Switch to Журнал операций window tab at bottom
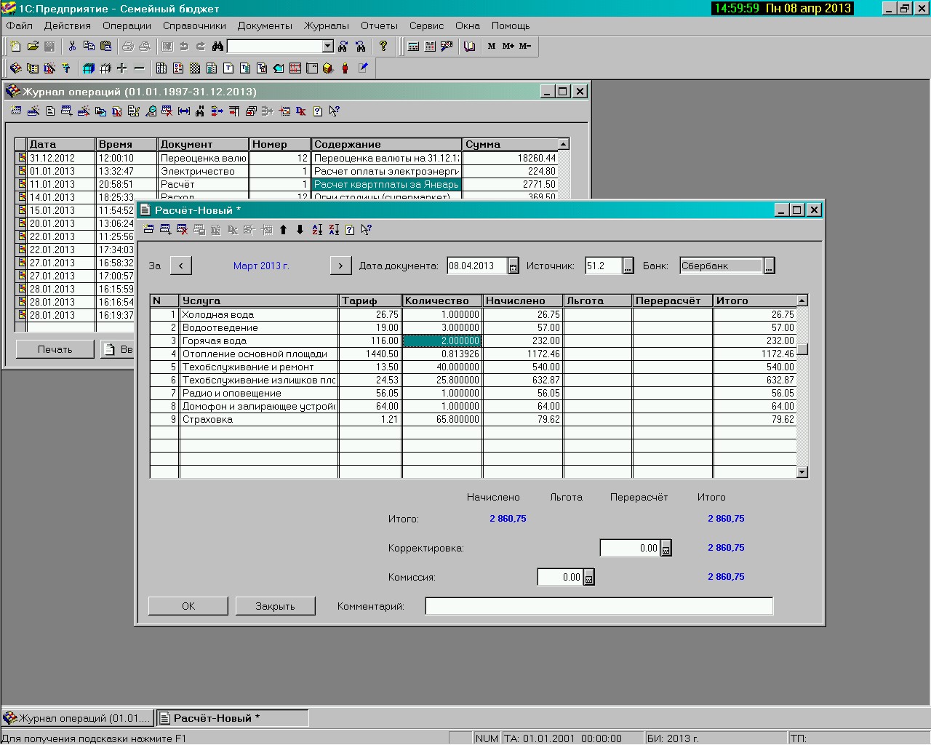 78,718
